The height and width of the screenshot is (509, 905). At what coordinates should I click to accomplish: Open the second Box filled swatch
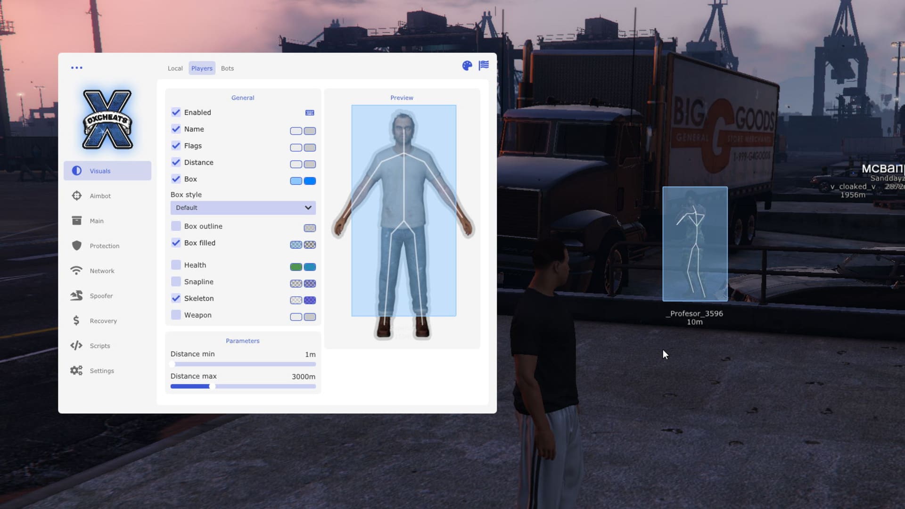310,245
